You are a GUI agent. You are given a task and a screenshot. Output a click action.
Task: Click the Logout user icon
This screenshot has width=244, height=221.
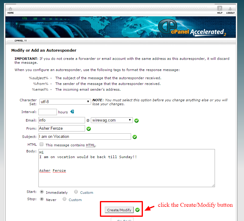tap(230, 9)
